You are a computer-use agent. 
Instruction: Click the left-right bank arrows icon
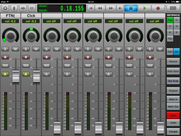click(23, 8)
